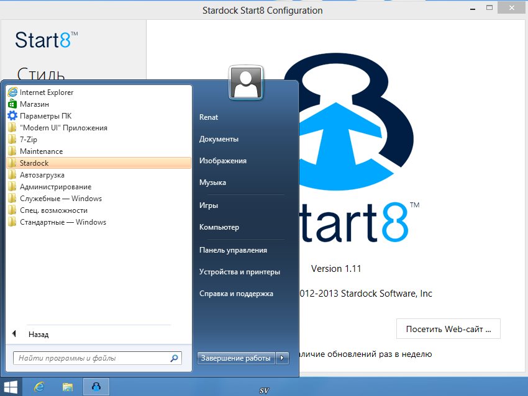Image resolution: width=528 pixels, height=396 pixels.
Task: Open the Магазин store icon
Action: (x=12, y=104)
